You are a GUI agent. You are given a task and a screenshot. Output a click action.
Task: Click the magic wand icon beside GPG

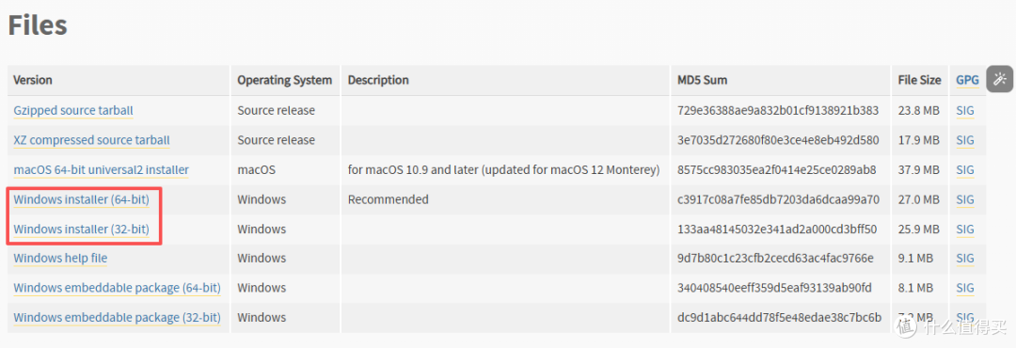point(999,79)
